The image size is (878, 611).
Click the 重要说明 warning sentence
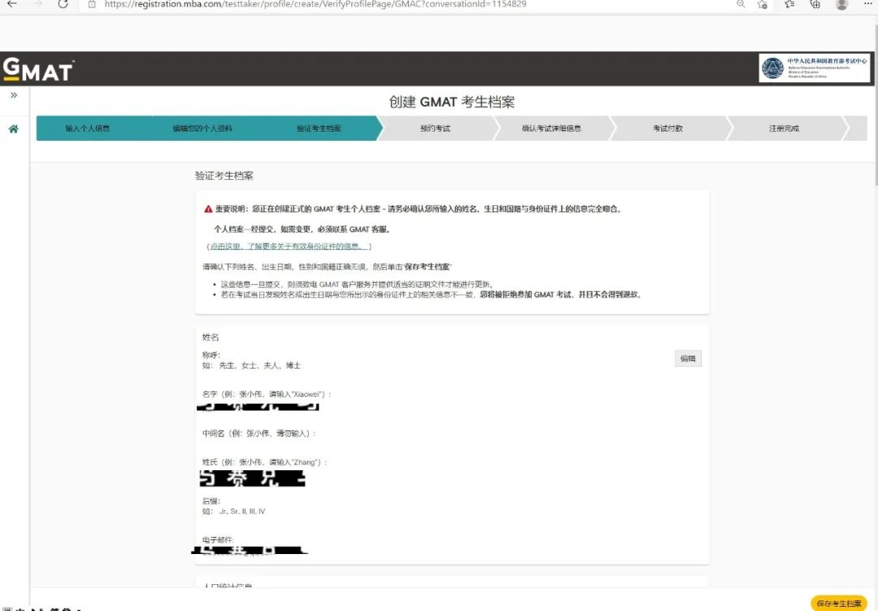[419, 209]
